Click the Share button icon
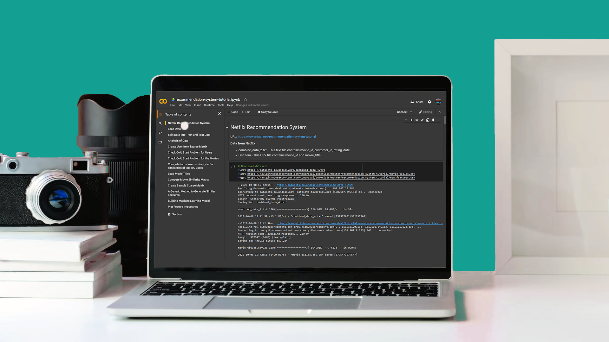 412,102
